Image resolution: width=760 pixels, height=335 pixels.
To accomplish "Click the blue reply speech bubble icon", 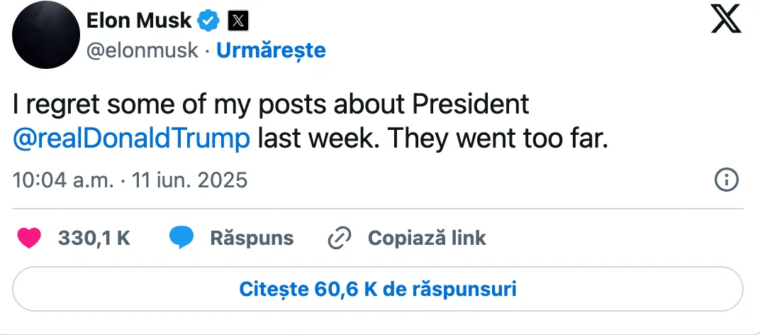I will pos(181,238).
